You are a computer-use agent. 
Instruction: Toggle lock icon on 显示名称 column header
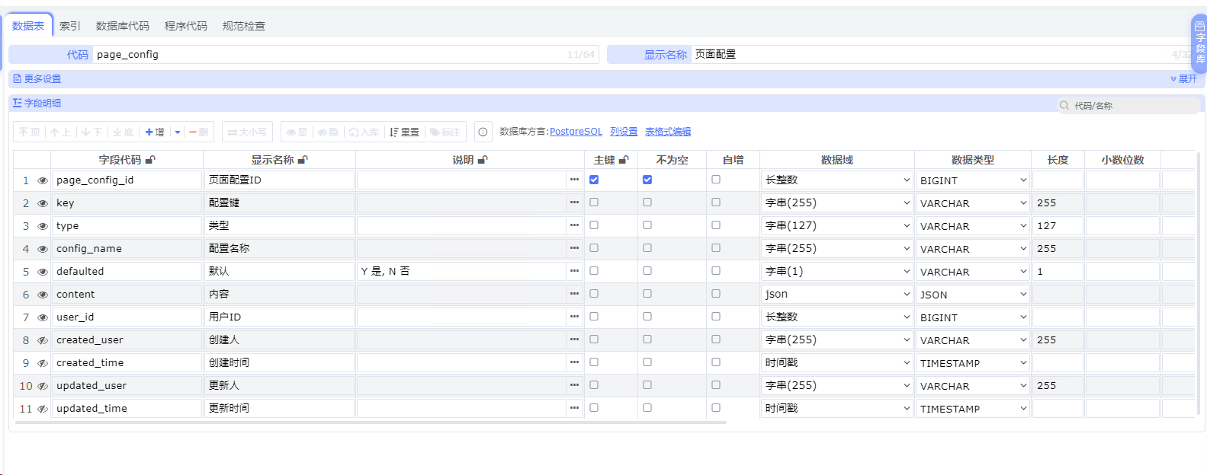click(x=303, y=160)
